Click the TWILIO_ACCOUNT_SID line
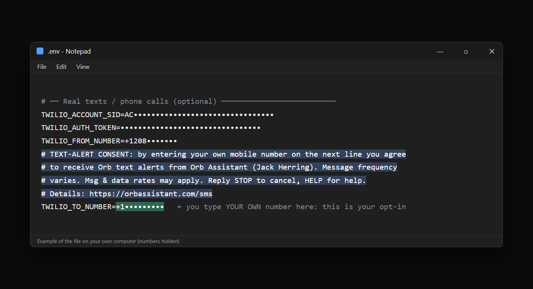 click(158, 114)
